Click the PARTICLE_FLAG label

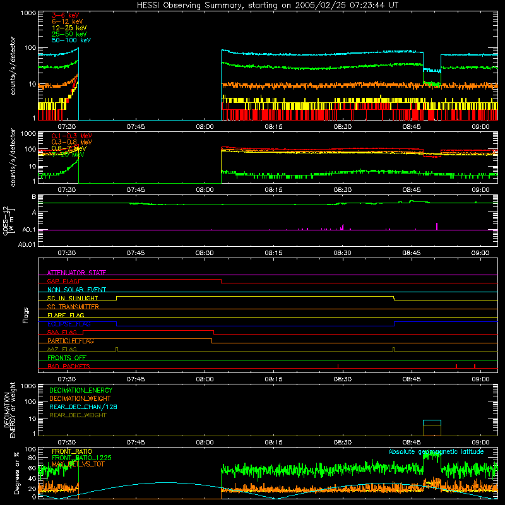click(x=71, y=341)
